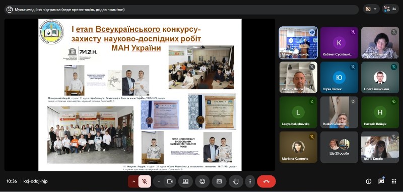
Task: Click the clock showing 10:36
Action: pyautogui.click(x=12, y=181)
